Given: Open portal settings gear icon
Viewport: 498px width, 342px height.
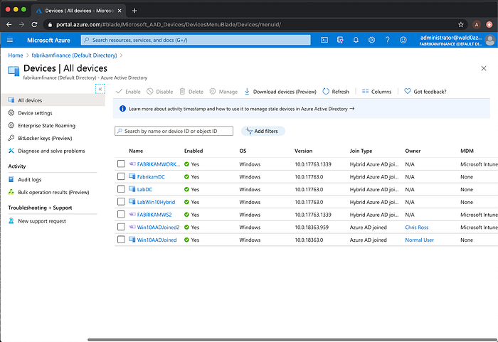Looking at the screenshot, I should coord(371,40).
